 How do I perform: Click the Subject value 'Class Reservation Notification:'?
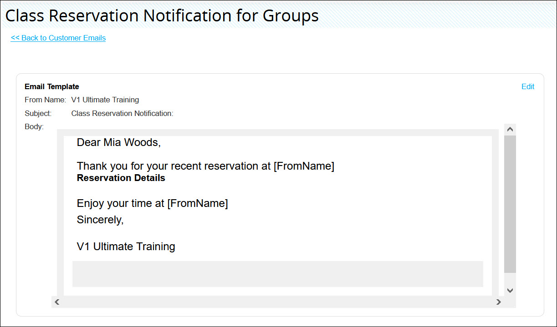(x=123, y=113)
